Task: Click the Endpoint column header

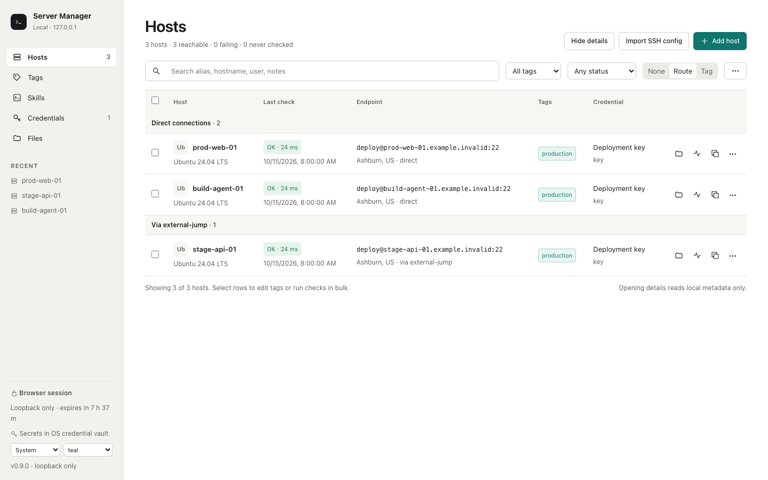Action: (370, 102)
